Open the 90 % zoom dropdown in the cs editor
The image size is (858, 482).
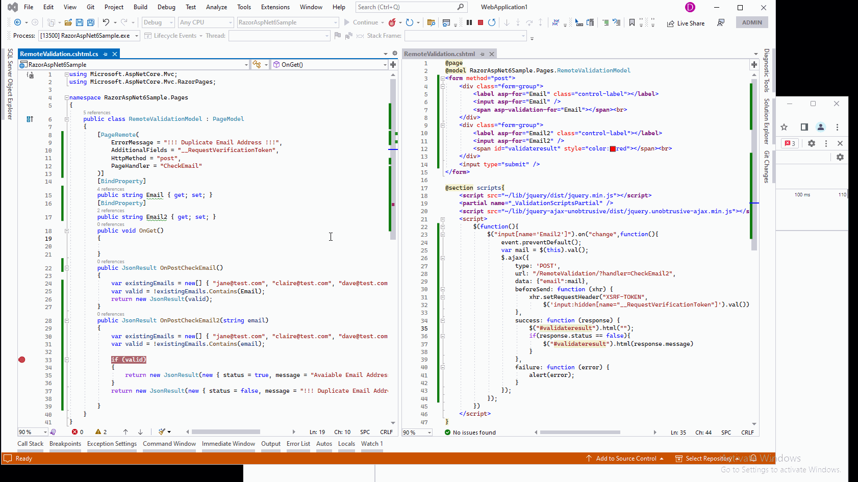(x=33, y=432)
